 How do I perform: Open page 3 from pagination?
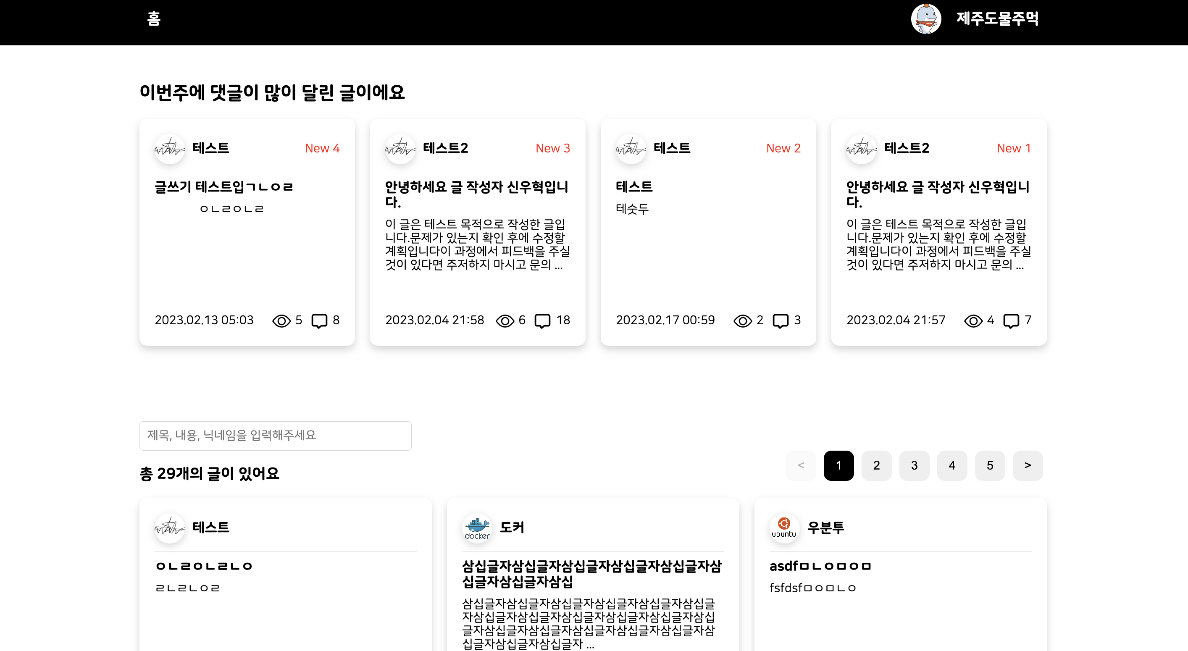914,465
